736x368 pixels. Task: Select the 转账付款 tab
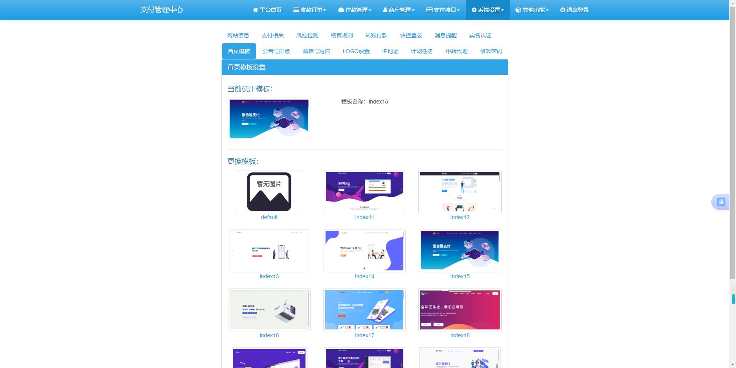pos(377,35)
